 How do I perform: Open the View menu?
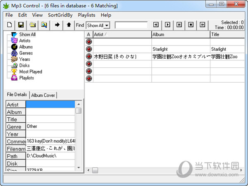(x=37, y=15)
